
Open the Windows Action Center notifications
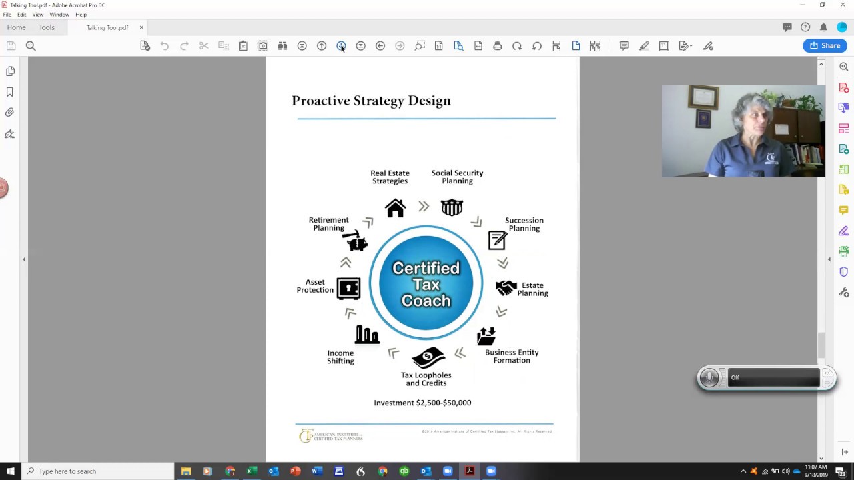841,471
